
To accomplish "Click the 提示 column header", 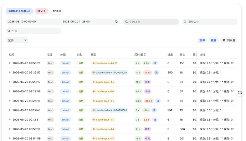I will coord(170,55).
